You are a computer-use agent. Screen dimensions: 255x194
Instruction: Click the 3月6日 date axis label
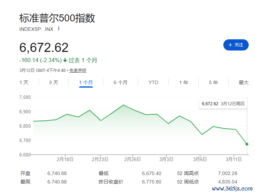click(x=200, y=159)
